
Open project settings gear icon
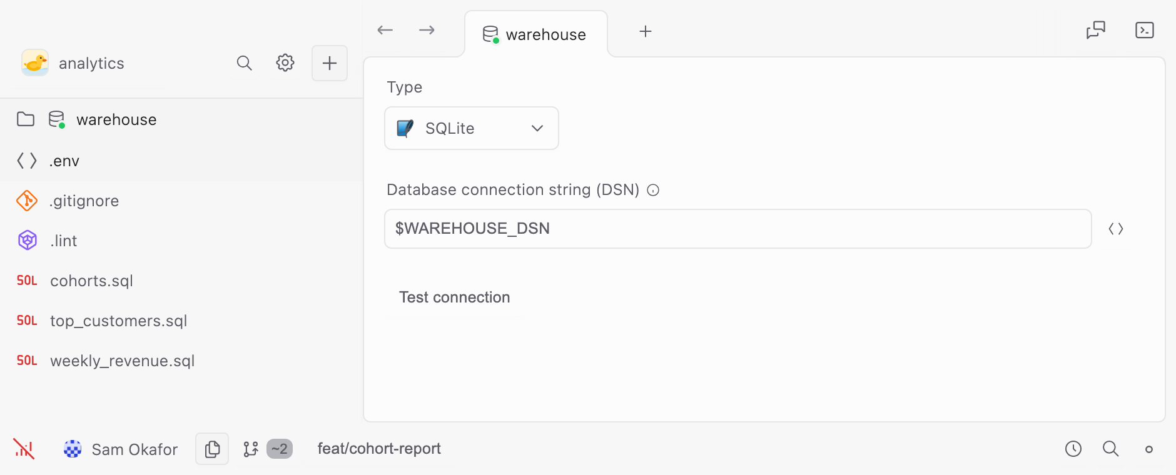pos(285,63)
